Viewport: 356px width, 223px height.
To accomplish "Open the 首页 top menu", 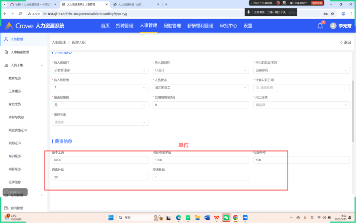I will point(105,26).
